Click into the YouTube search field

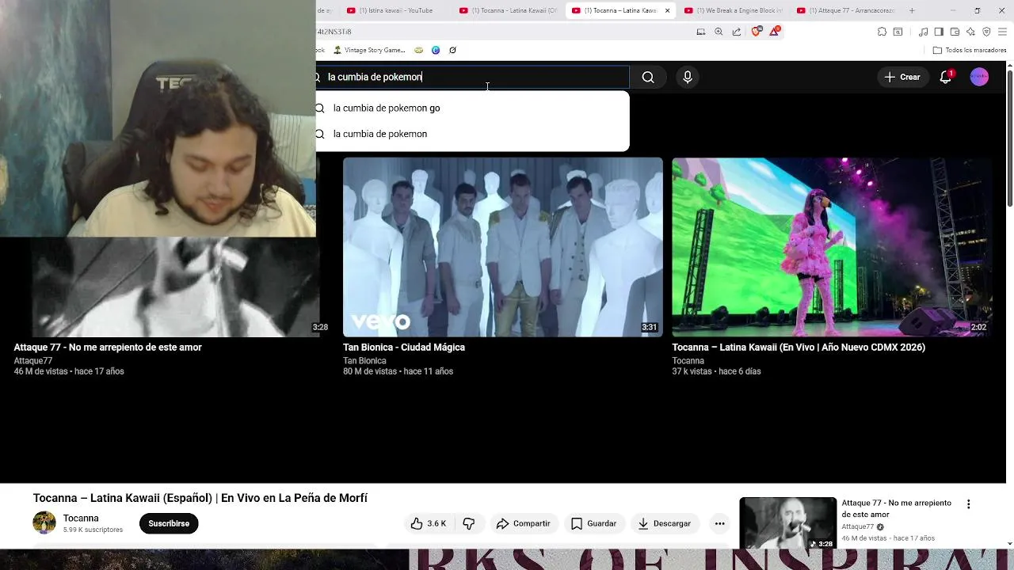tap(472, 77)
